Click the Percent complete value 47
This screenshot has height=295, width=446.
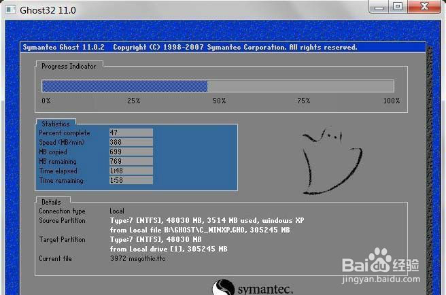point(131,133)
